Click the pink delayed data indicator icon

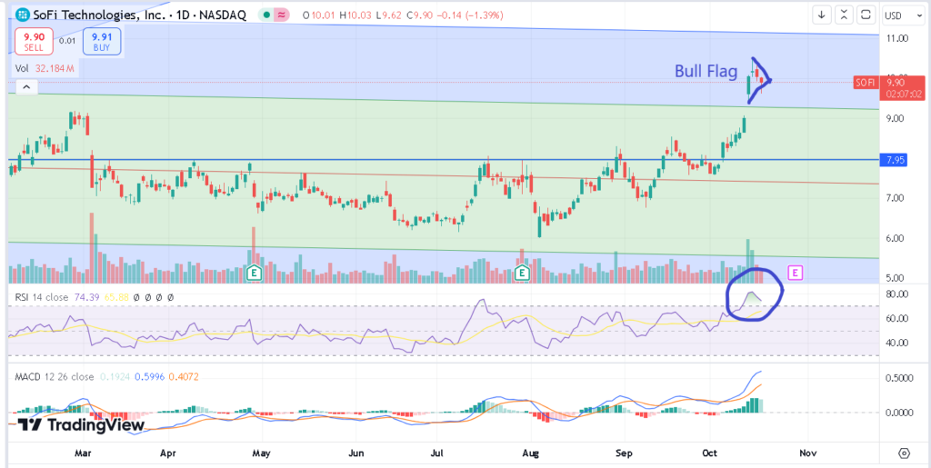coord(282,15)
